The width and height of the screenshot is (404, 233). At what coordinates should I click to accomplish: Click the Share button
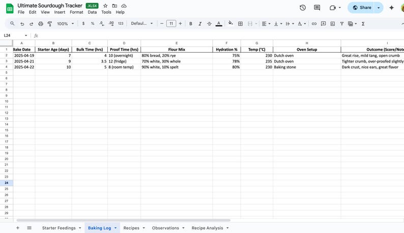coord(362,8)
